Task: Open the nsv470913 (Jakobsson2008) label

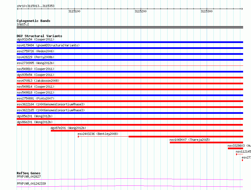Action: coord(38,81)
